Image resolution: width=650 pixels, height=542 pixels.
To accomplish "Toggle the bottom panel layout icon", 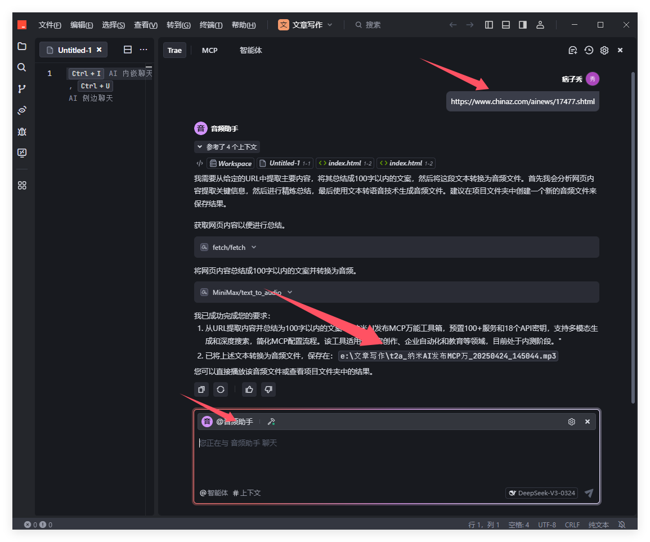I will point(506,25).
